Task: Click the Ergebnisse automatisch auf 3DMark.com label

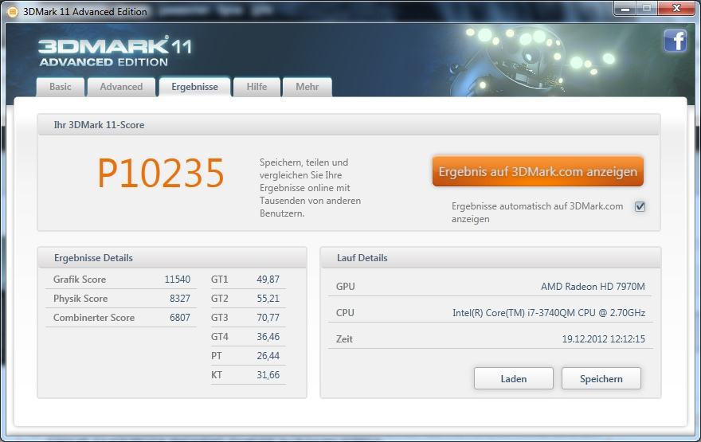Action: click(x=538, y=213)
